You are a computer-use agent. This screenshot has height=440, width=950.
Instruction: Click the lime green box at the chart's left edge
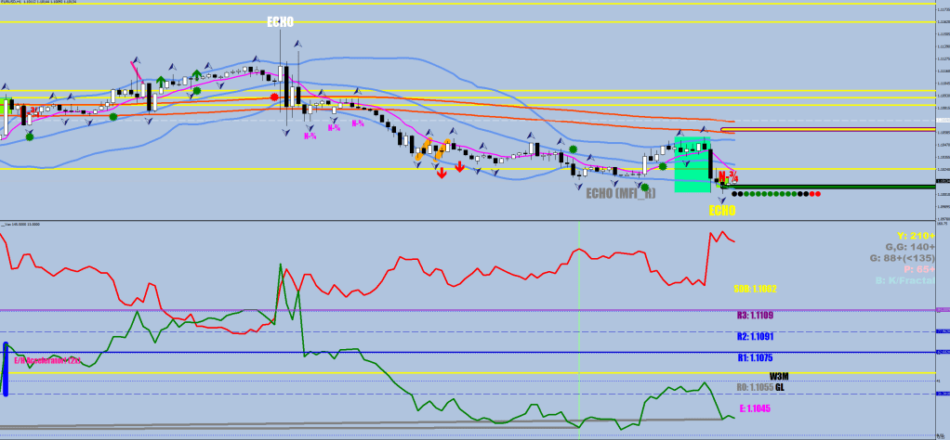pyautogui.click(x=3, y=110)
